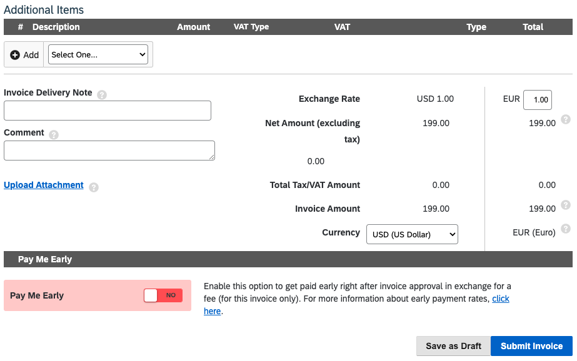577x361 pixels.
Task: Click inside the Comment text box
Action: tap(109, 151)
